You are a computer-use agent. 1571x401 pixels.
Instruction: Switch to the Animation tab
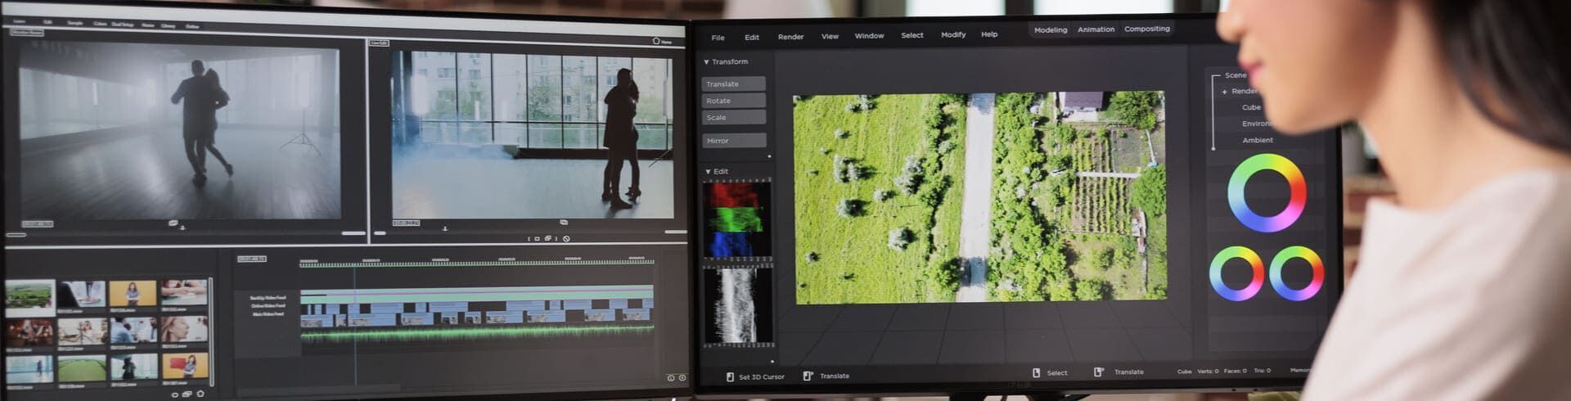pyautogui.click(x=1096, y=29)
